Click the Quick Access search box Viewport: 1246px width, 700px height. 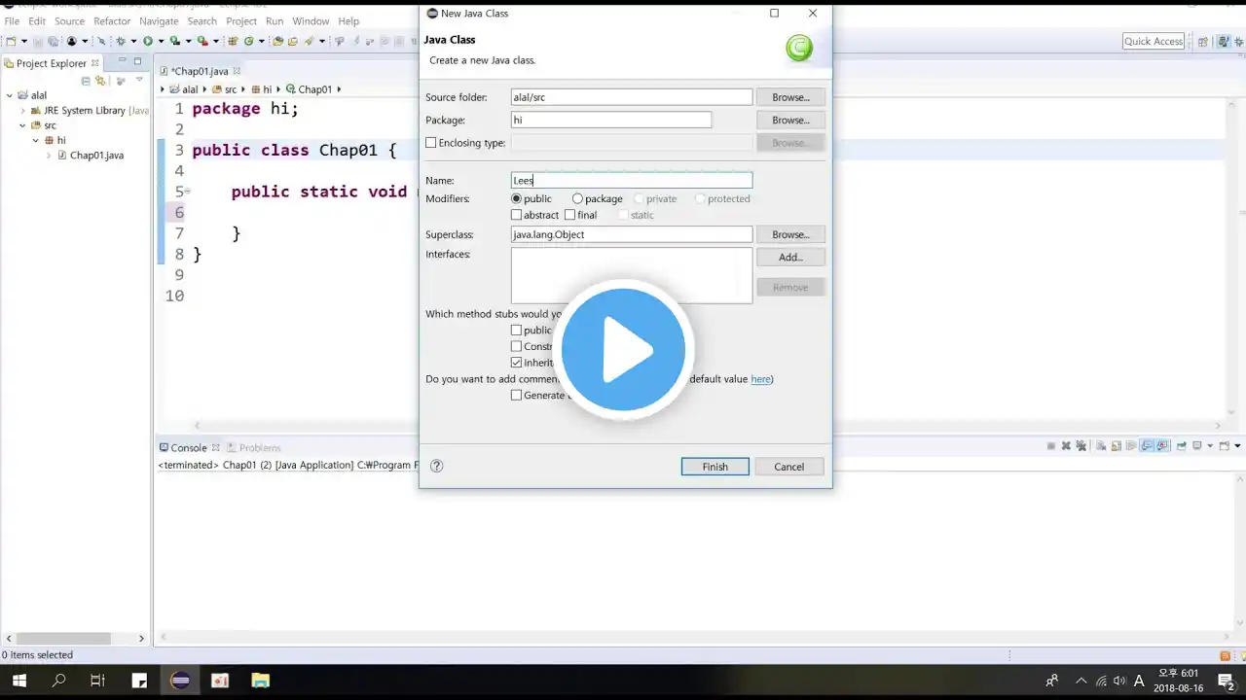click(x=1154, y=41)
